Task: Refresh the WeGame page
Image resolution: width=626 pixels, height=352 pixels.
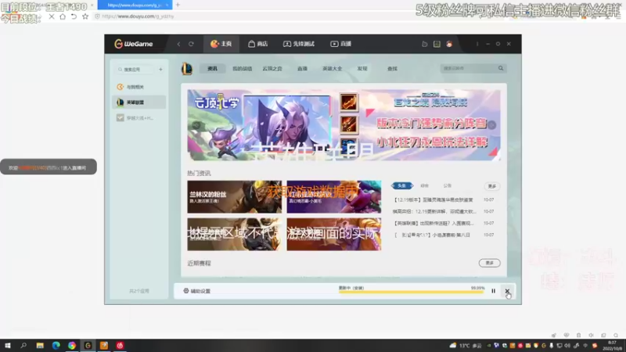Action: tap(191, 44)
